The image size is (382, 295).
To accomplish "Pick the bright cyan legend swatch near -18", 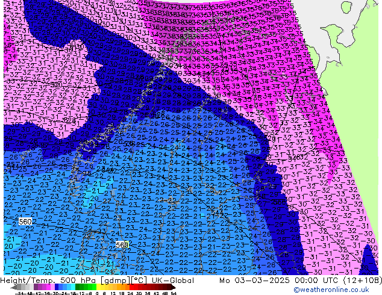I will (x=74, y=287).
